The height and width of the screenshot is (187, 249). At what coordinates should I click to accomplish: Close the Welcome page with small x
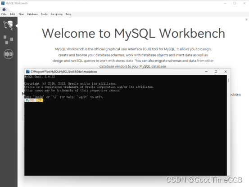tap(246, 19)
